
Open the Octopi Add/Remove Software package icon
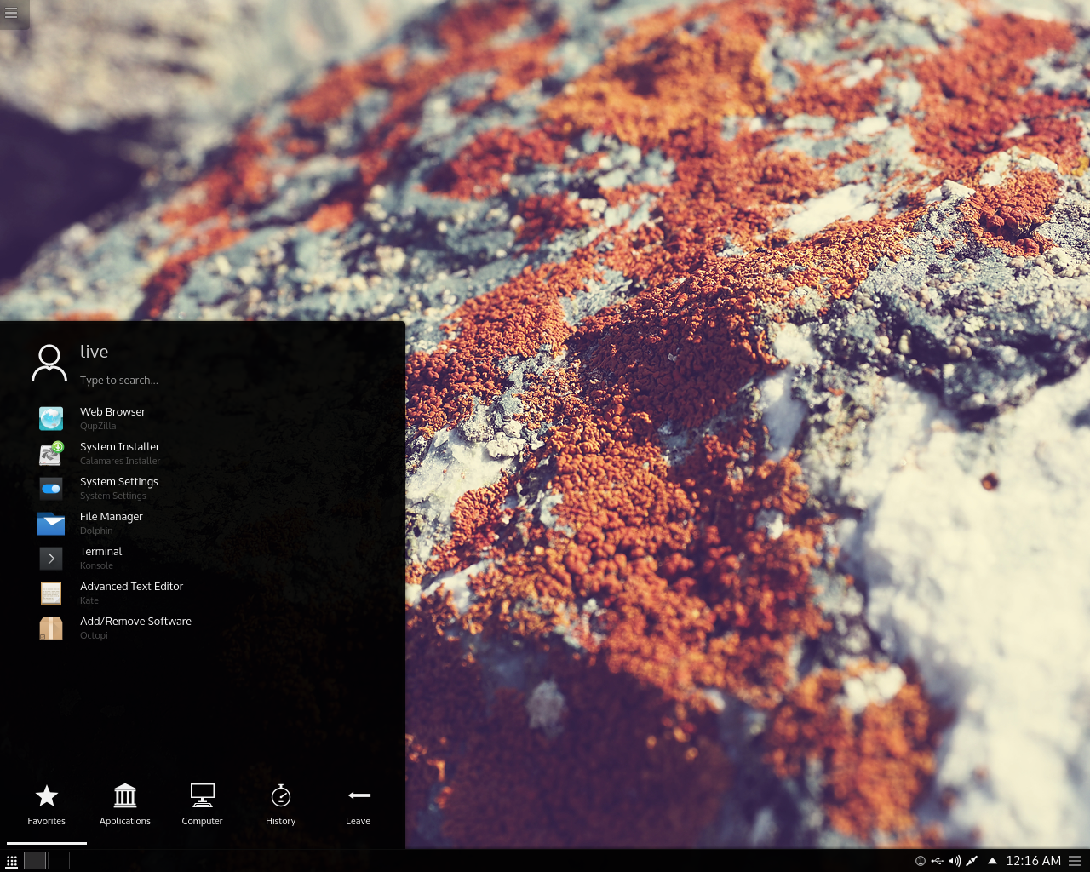[51, 628]
